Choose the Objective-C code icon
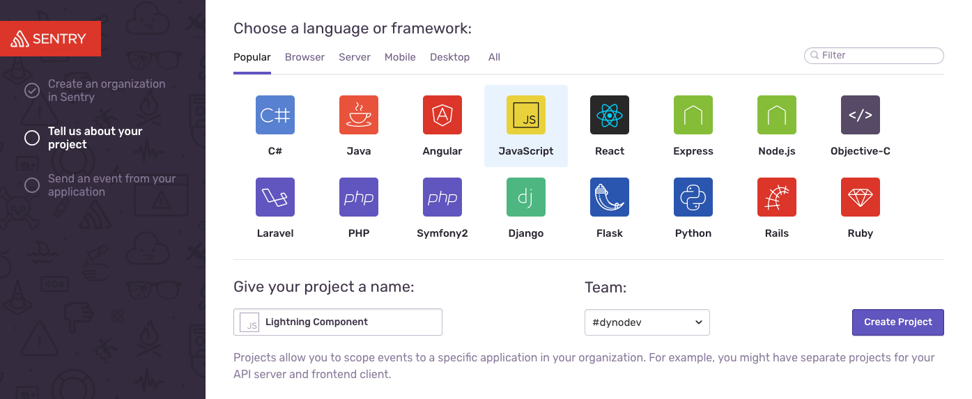972x399 pixels. [x=861, y=115]
